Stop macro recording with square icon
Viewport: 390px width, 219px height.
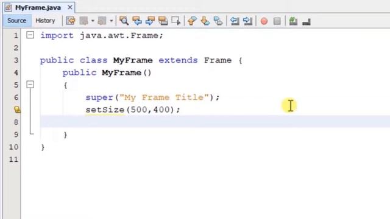click(277, 21)
